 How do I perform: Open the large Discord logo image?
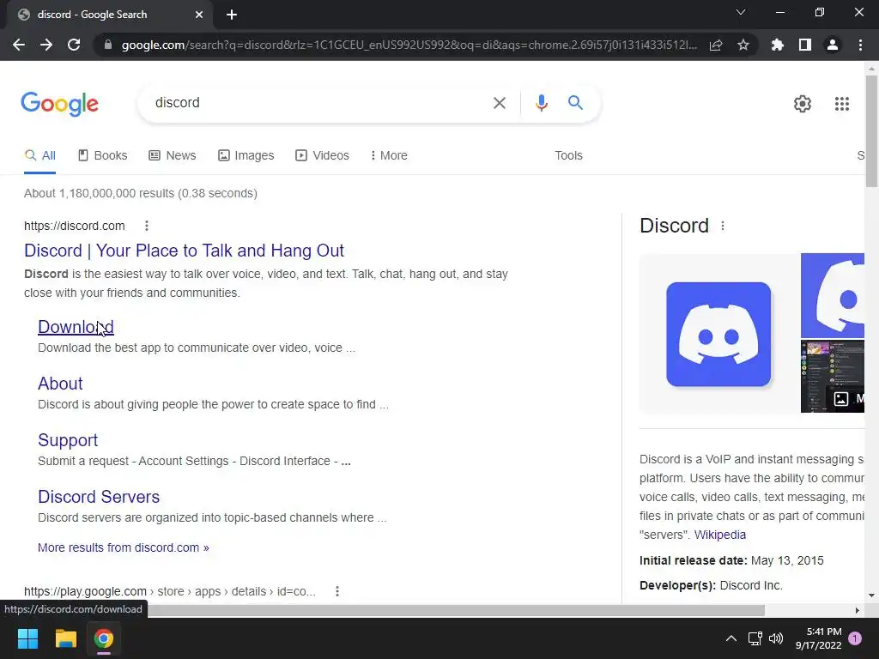click(x=718, y=334)
